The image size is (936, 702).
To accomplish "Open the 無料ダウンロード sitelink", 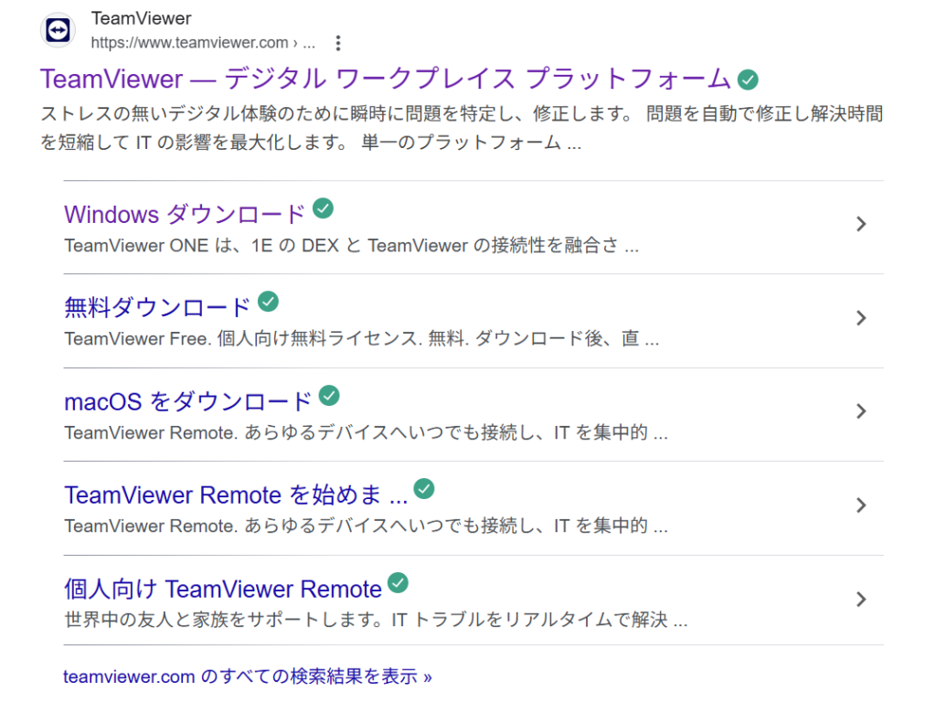I will 157,308.
